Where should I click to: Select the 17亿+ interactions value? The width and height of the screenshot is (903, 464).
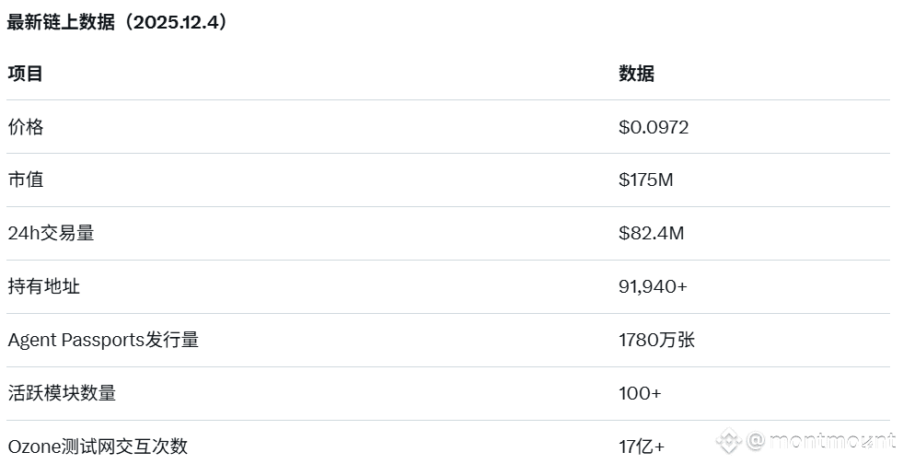642,447
